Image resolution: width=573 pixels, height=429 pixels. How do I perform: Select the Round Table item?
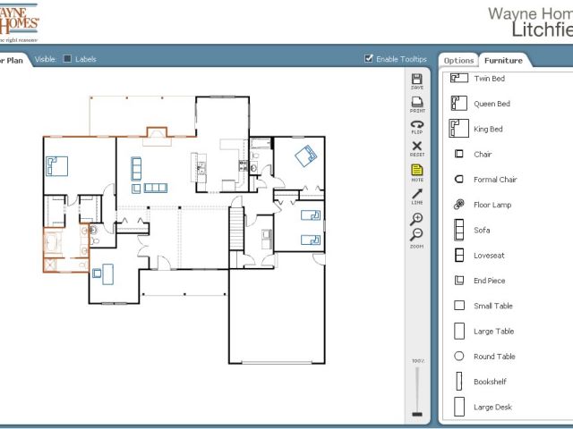click(x=459, y=356)
